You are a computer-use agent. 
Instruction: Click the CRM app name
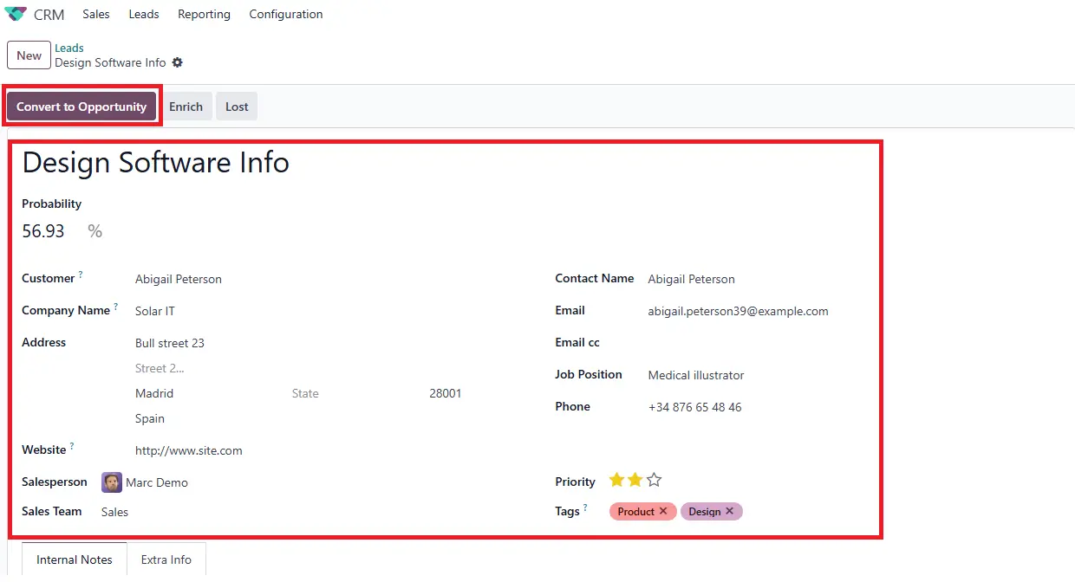pos(49,15)
